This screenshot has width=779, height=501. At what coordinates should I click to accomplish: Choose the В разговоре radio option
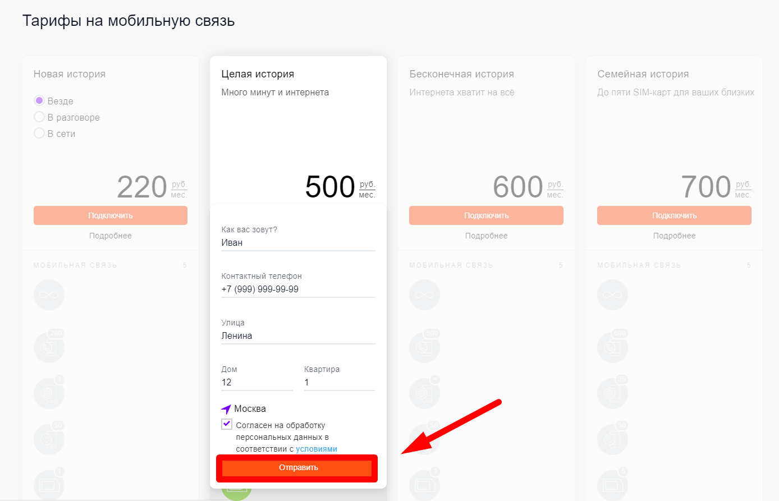click(x=39, y=117)
